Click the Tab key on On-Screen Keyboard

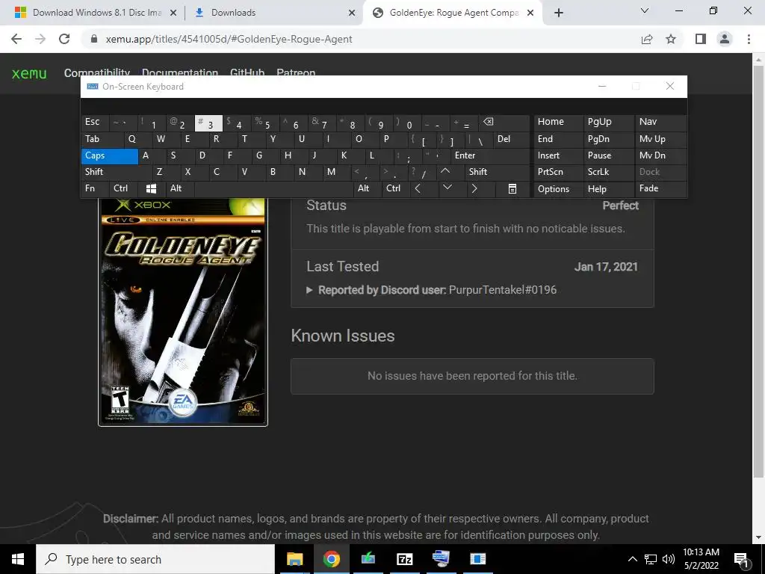[x=102, y=139]
